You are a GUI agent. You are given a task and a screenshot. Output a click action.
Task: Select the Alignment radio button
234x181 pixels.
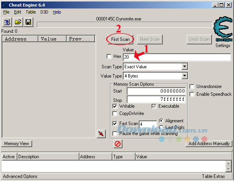pos(161,121)
